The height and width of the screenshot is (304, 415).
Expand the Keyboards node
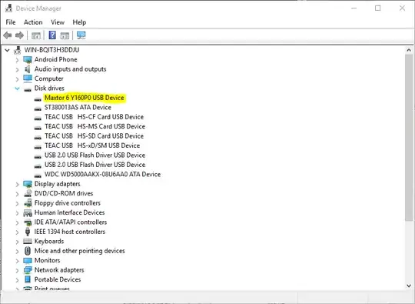(x=17, y=242)
